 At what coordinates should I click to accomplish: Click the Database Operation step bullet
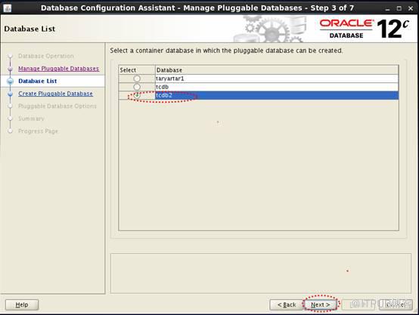11,56
